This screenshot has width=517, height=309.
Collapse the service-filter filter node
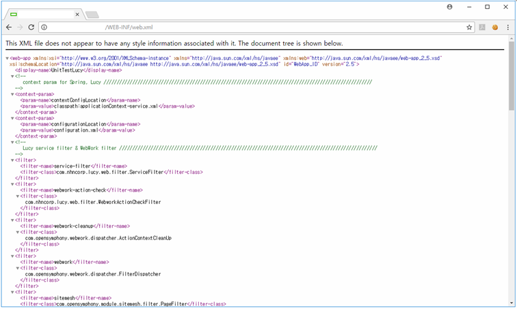pos(12,160)
